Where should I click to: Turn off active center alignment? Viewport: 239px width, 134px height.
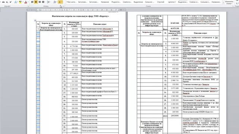pos(36,2)
